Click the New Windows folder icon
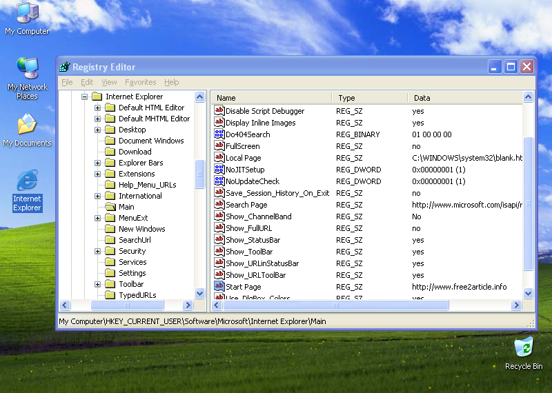This screenshot has height=393, width=552. point(110,229)
